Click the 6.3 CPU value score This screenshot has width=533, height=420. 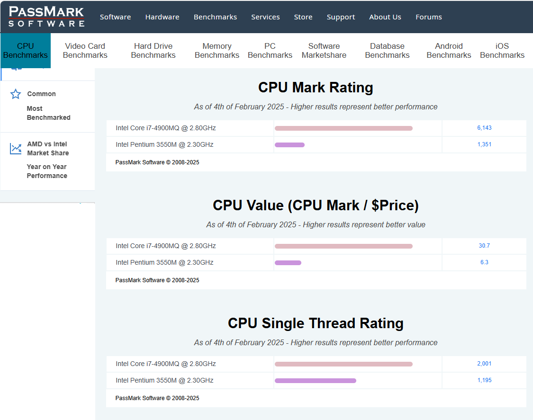[x=484, y=262]
